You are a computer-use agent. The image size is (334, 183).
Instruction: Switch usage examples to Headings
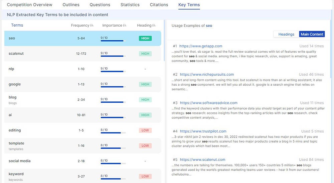(286, 34)
